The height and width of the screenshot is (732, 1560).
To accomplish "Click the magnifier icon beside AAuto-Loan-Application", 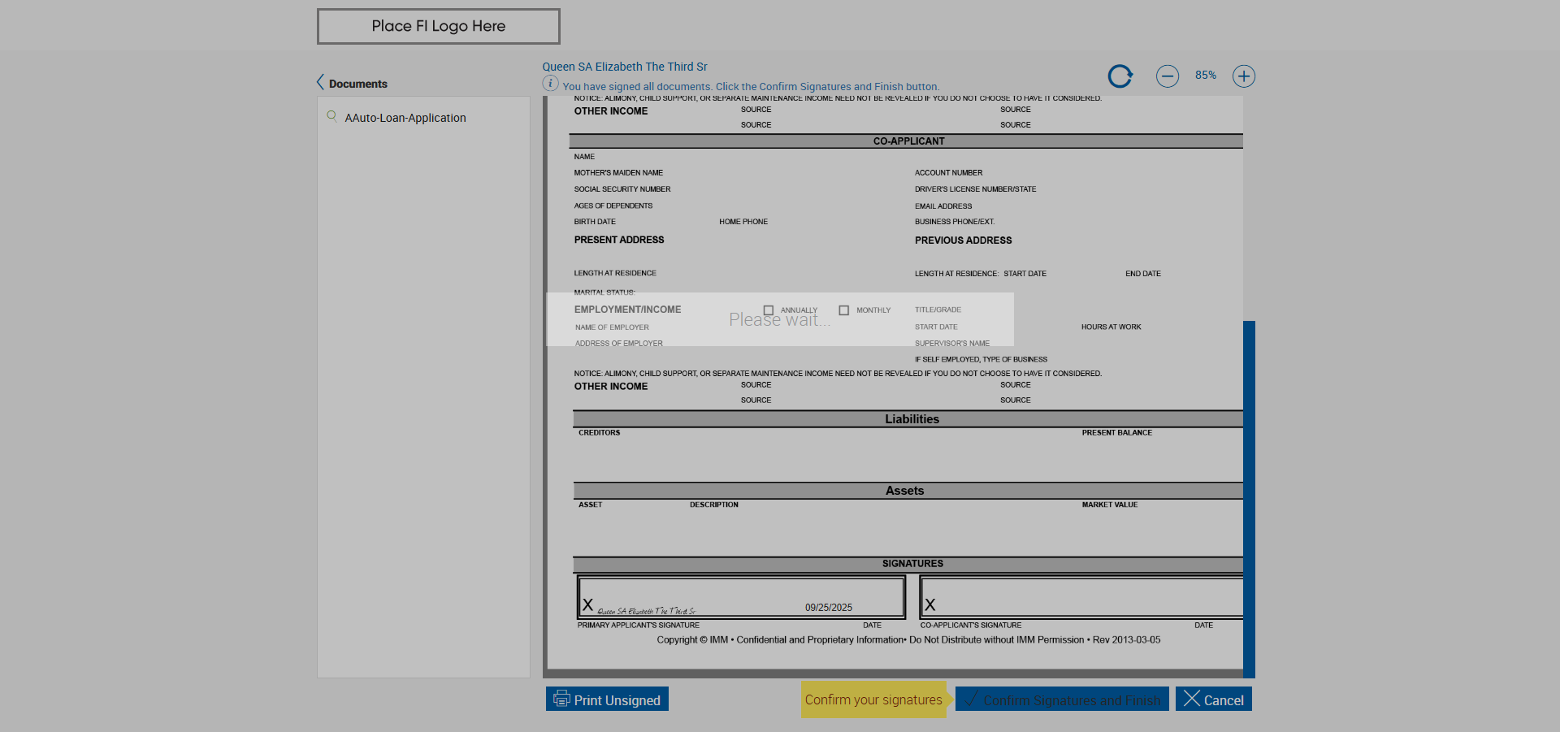I will pyautogui.click(x=331, y=116).
